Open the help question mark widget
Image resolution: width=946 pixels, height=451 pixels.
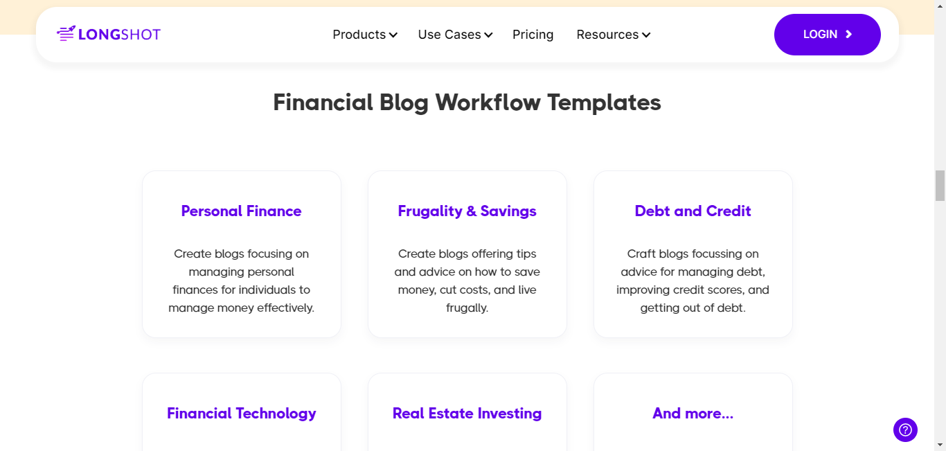[x=905, y=430]
